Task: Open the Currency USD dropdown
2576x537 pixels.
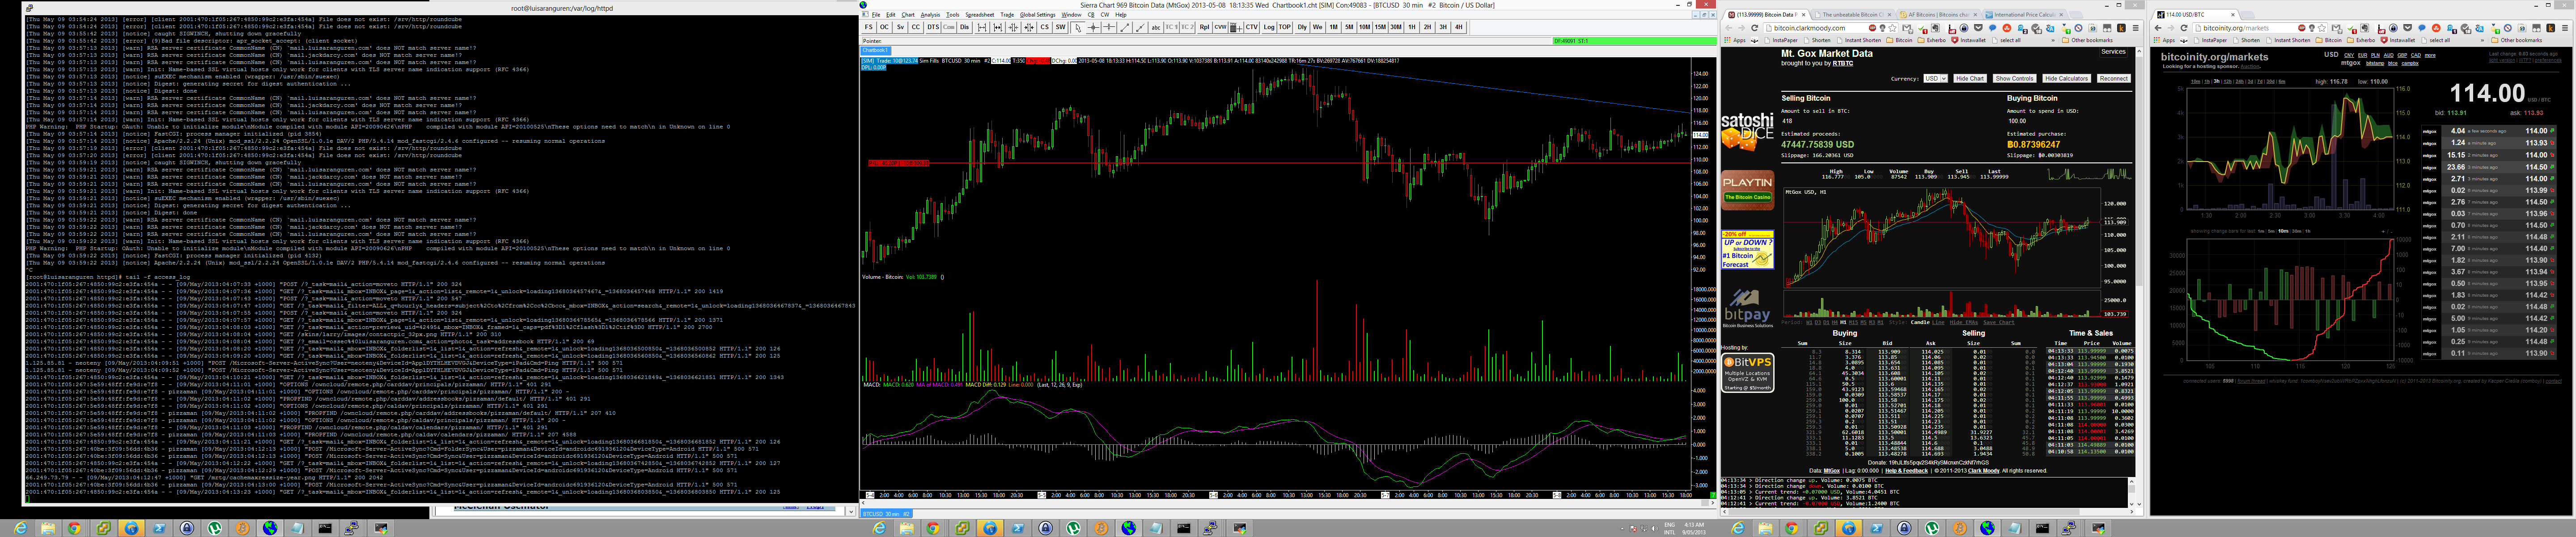Action: [x=1935, y=78]
